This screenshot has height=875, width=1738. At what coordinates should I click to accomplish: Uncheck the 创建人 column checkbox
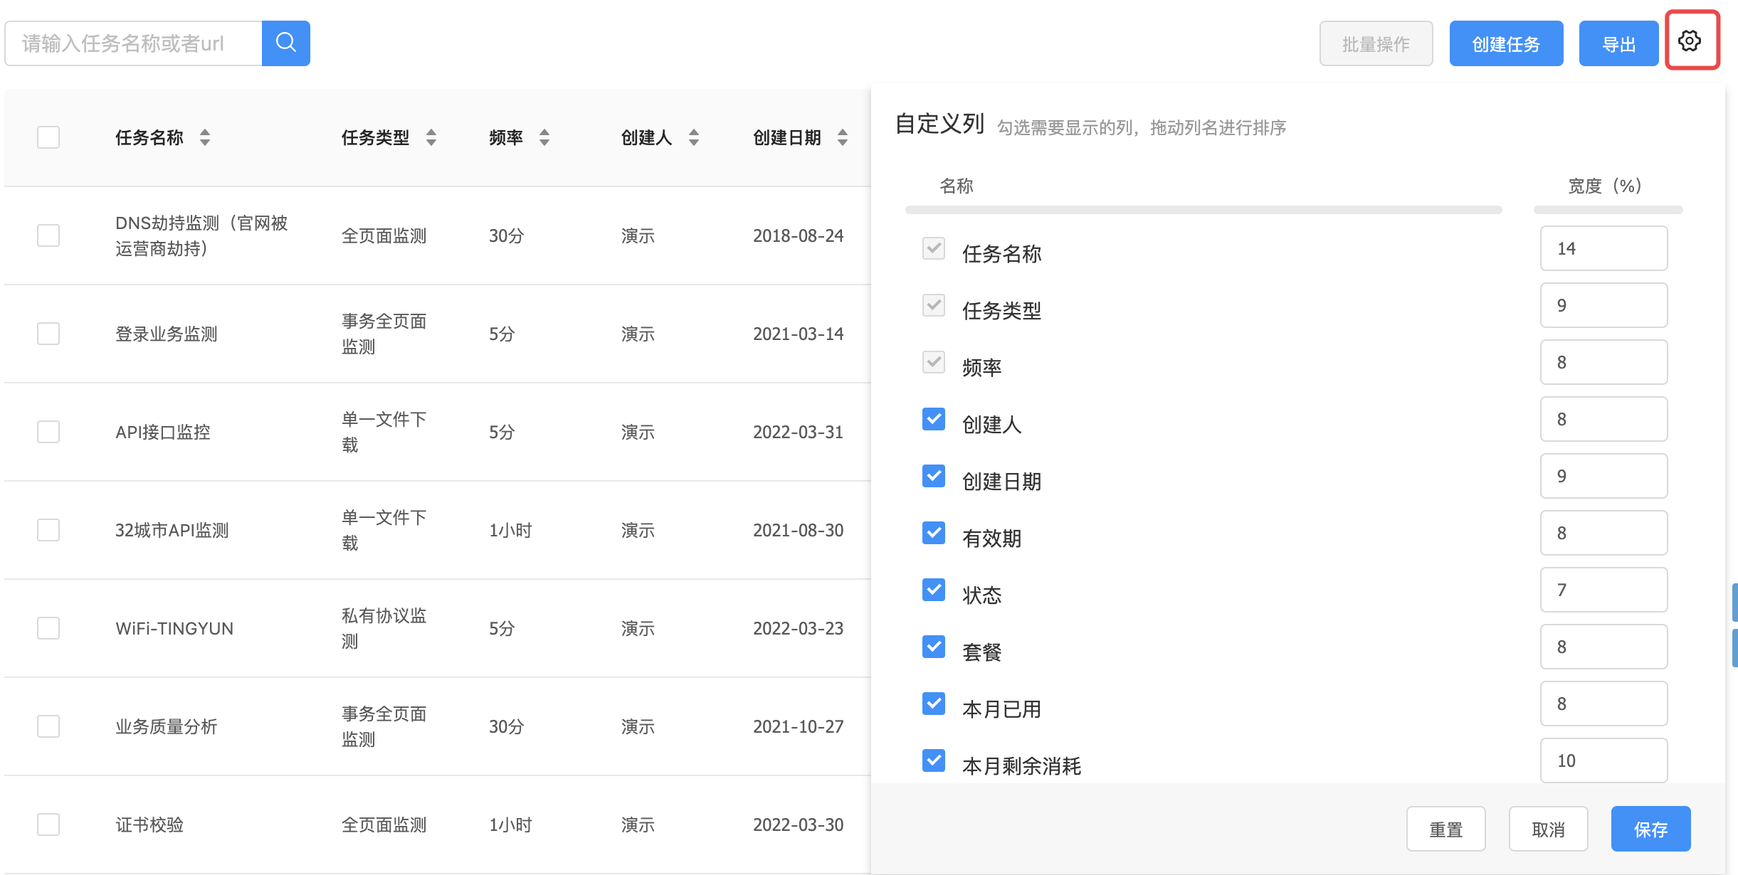click(x=933, y=419)
